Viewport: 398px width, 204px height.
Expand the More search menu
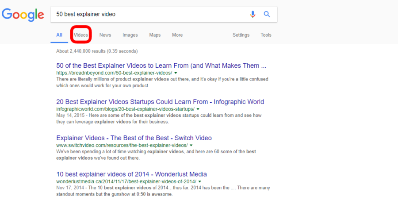pos(177,35)
